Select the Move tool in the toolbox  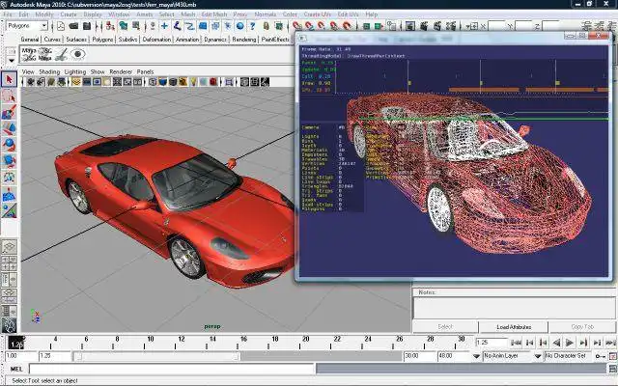(x=9, y=128)
